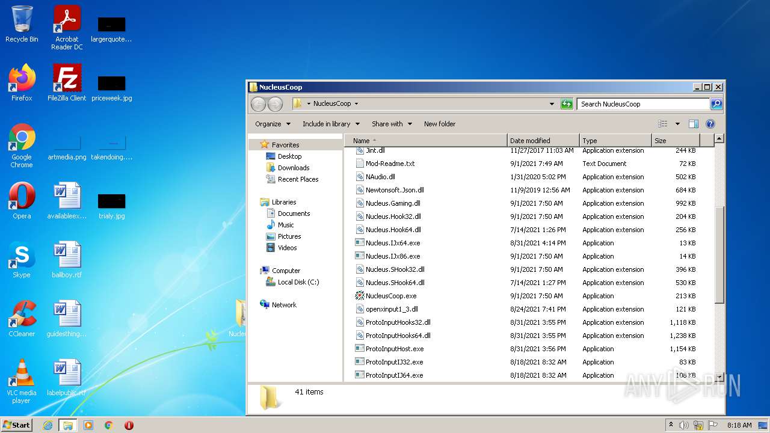Open Explorer Help question mark icon

tap(710, 124)
